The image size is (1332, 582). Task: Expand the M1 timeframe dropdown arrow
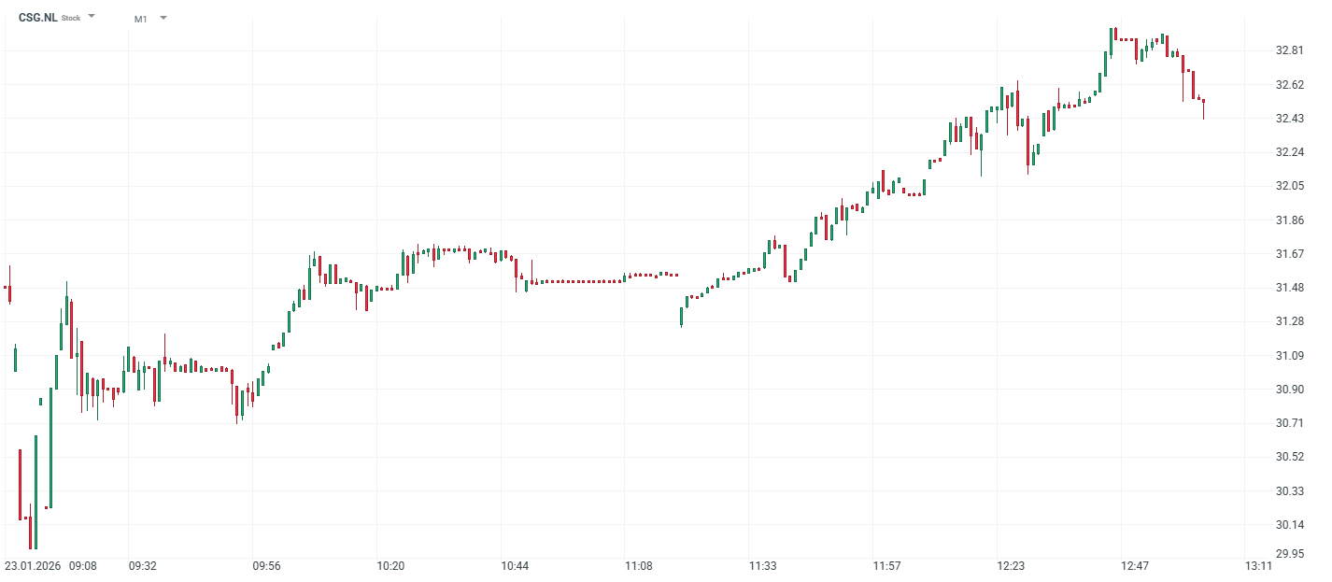[x=163, y=18]
